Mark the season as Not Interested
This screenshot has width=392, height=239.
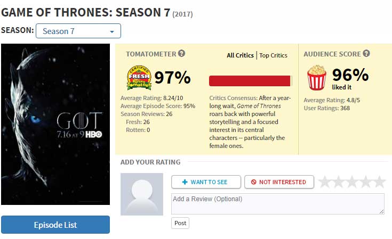click(279, 182)
